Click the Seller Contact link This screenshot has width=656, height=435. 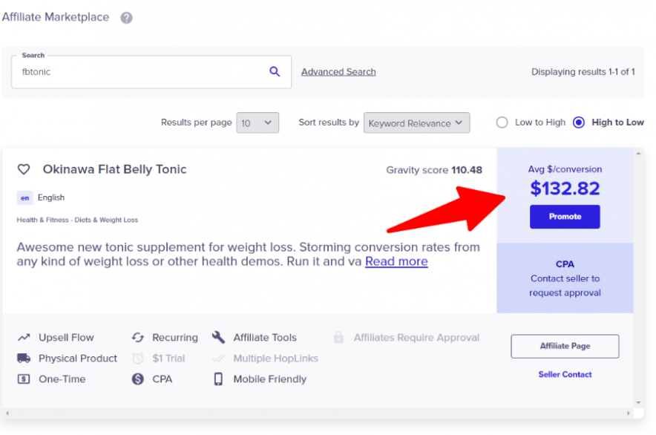pyautogui.click(x=565, y=375)
